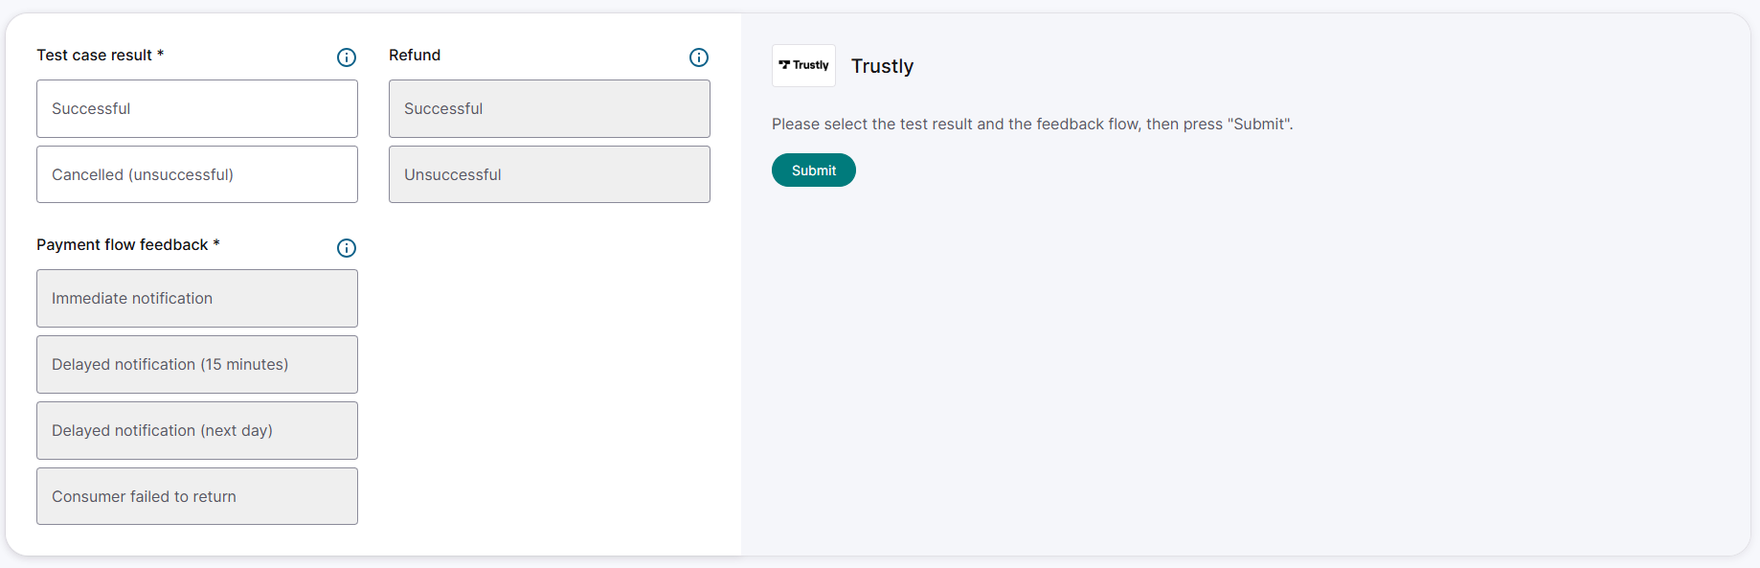Select Cancelled (unsuccessful) test case result
Screen dimensions: 1760x568
coord(196,174)
